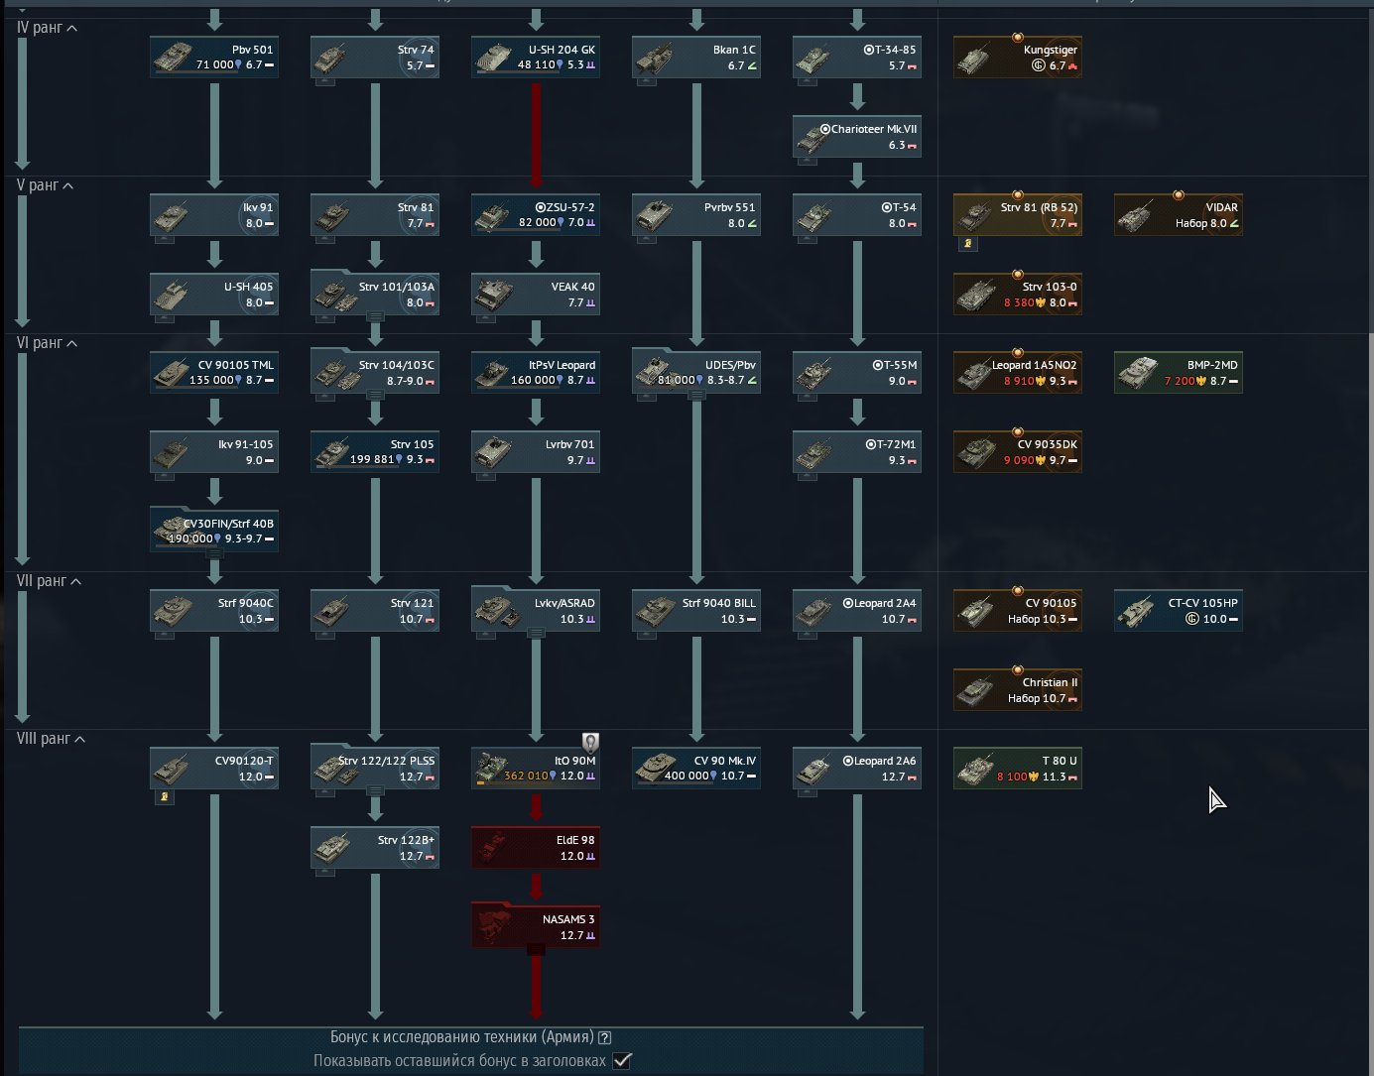Click the marker icon above ItO 90M
The height and width of the screenshot is (1076, 1374).
[590, 741]
